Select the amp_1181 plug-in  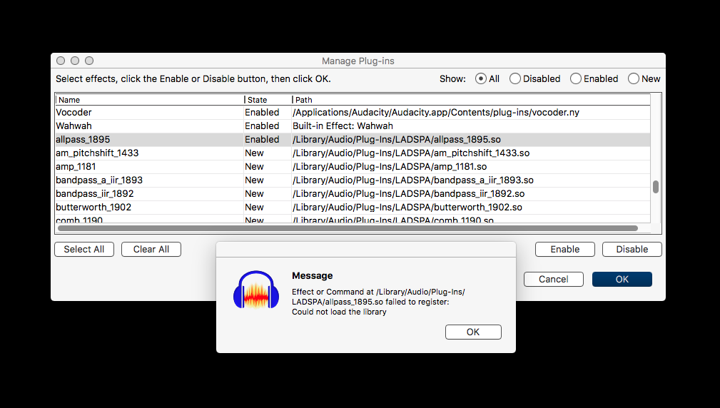(353, 167)
